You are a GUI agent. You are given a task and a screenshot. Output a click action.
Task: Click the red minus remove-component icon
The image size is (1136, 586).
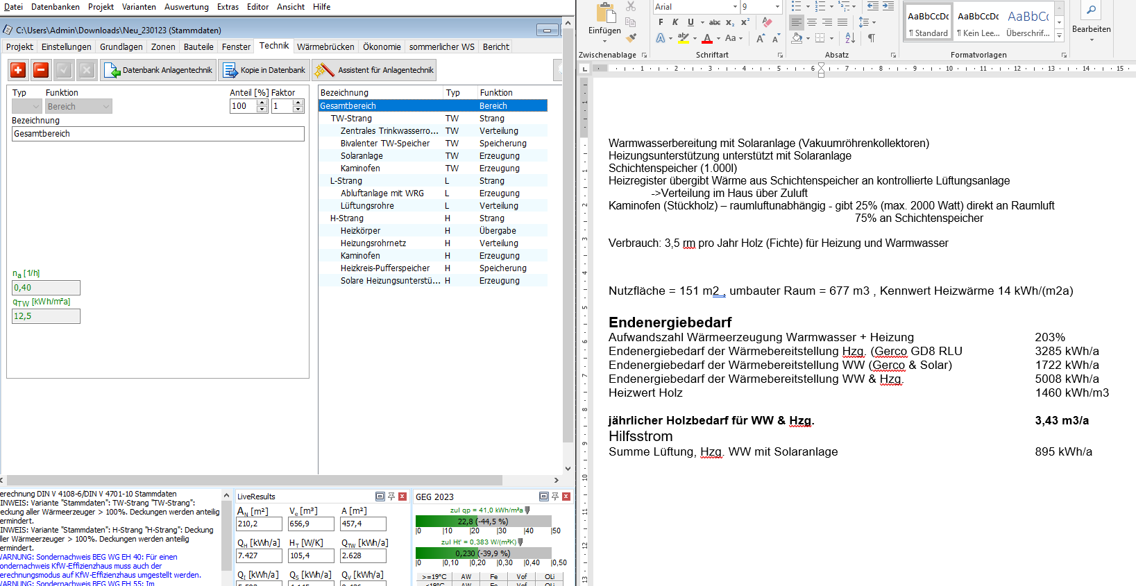click(41, 70)
